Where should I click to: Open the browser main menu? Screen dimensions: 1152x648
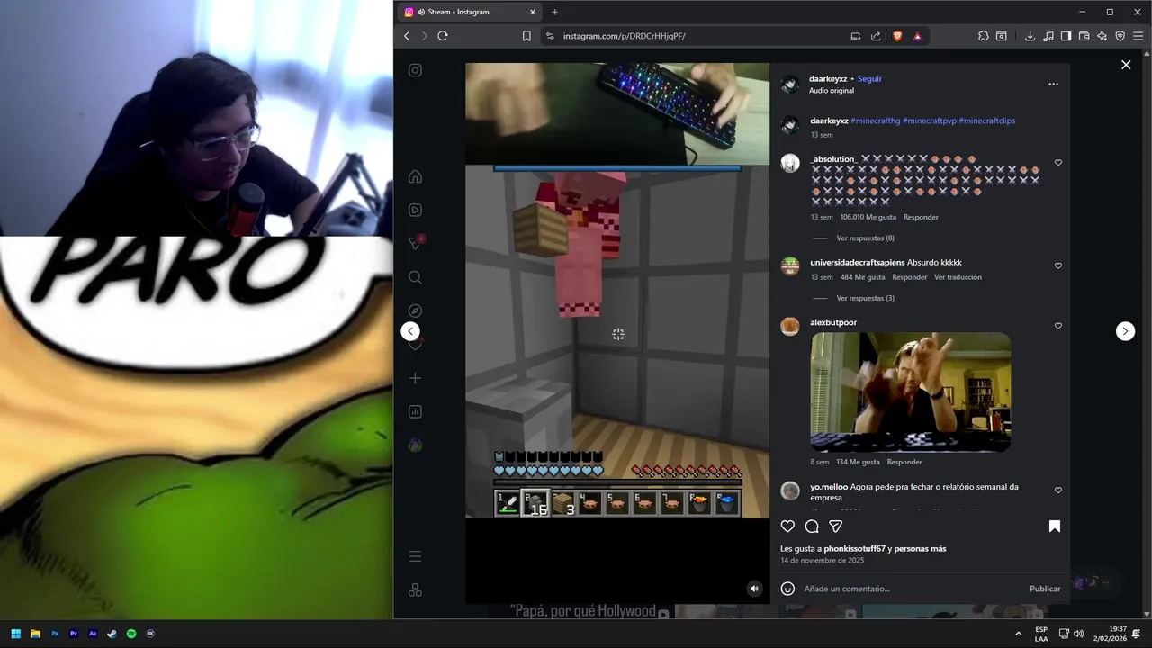[1138, 36]
